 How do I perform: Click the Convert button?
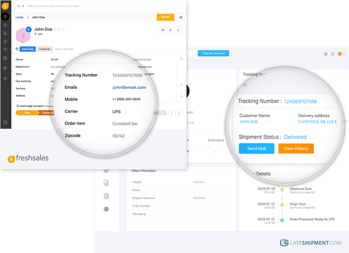click(x=166, y=17)
